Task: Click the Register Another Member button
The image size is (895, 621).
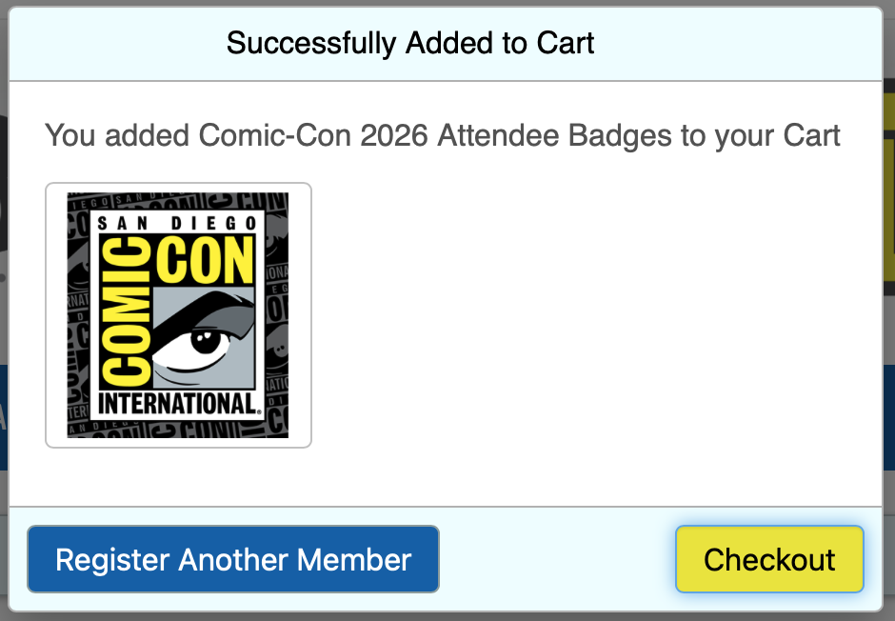Action: 233,559
